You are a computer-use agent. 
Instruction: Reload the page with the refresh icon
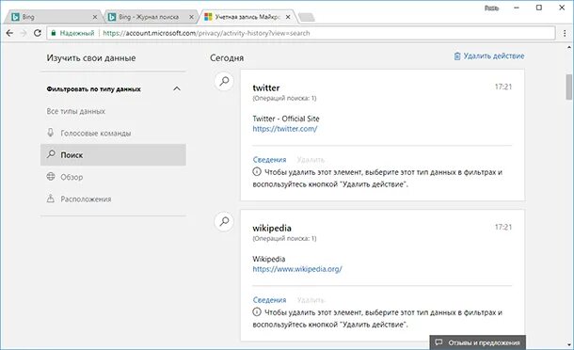coord(38,33)
